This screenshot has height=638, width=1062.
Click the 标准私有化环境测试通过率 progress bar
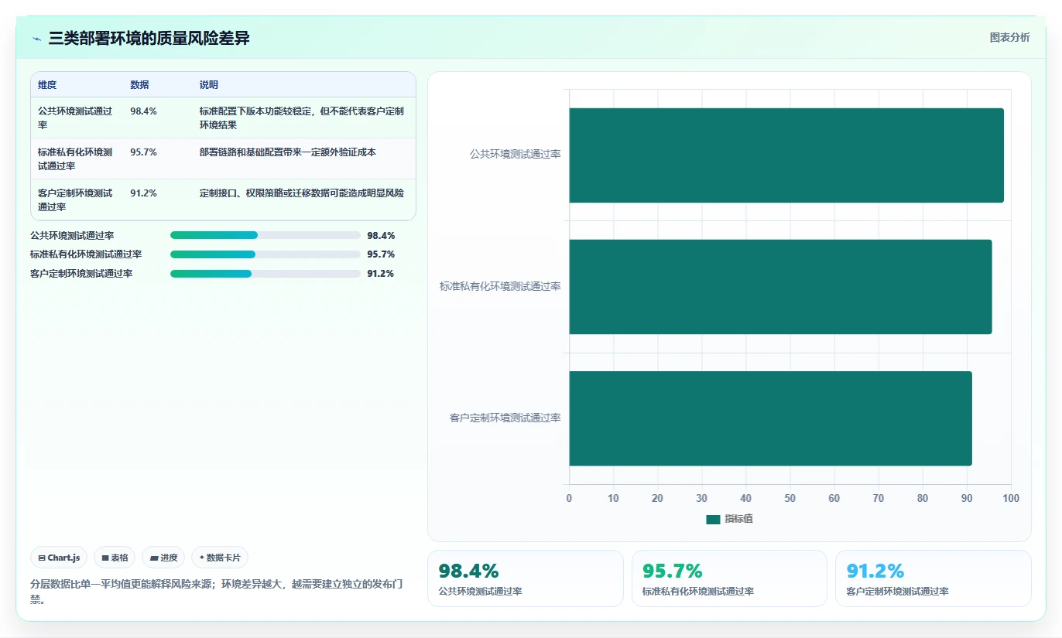point(265,254)
